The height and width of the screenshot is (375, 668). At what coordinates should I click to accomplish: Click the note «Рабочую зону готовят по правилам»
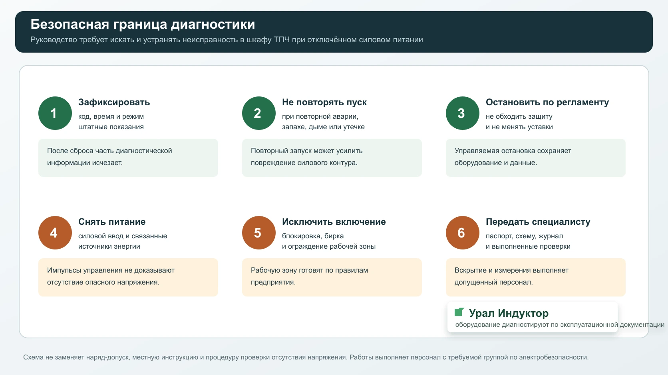(332, 277)
